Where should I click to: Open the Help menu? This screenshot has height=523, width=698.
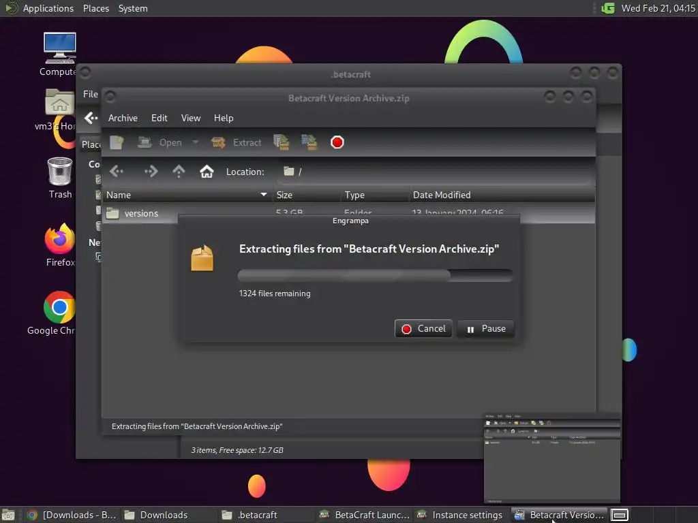pyautogui.click(x=224, y=118)
